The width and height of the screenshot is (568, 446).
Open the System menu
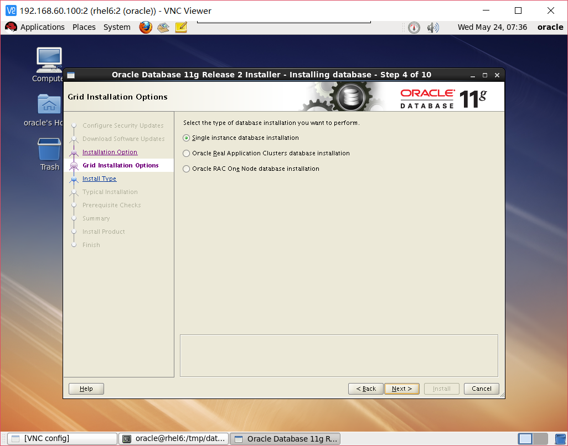point(116,27)
